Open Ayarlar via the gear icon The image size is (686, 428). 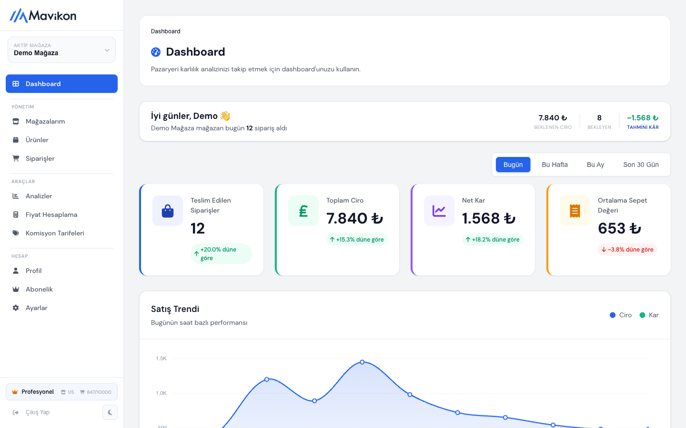tap(16, 308)
